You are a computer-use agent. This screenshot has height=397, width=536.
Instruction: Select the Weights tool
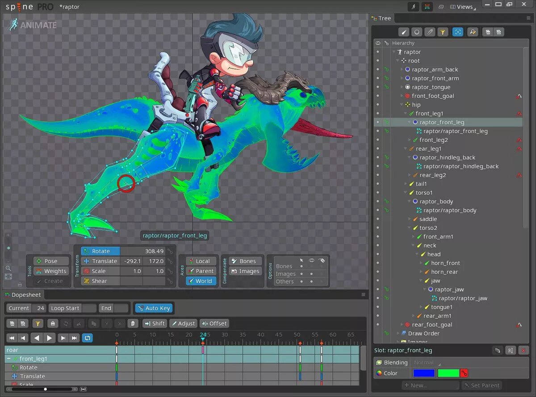pos(51,271)
